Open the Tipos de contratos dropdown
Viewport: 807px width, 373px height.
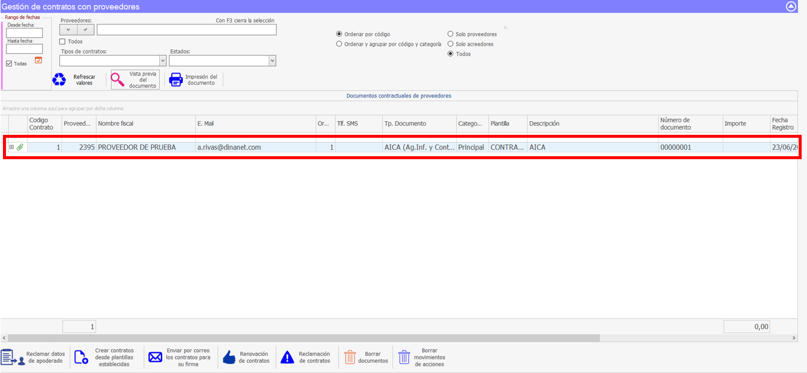tap(163, 61)
